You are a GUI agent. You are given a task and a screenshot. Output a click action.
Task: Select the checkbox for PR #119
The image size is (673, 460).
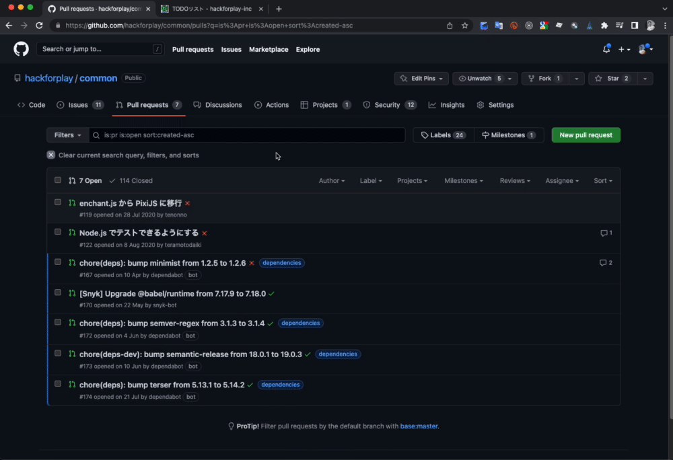(x=58, y=201)
